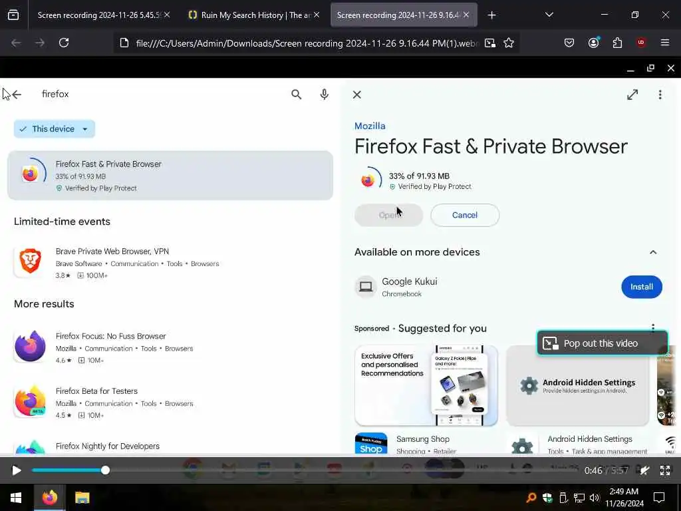
Task: Play the video
Action: 16,470
